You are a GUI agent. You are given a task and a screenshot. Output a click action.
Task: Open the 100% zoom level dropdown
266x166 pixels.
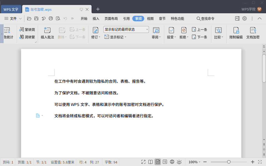[x=194, y=162]
